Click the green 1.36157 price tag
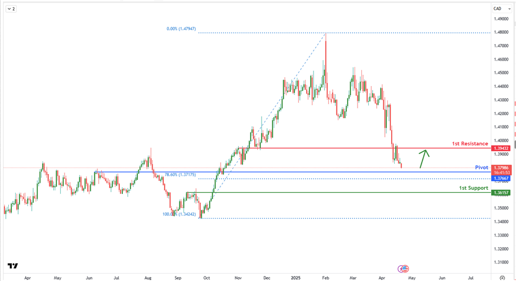Screen dimensions: 516x281 coord(500,193)
